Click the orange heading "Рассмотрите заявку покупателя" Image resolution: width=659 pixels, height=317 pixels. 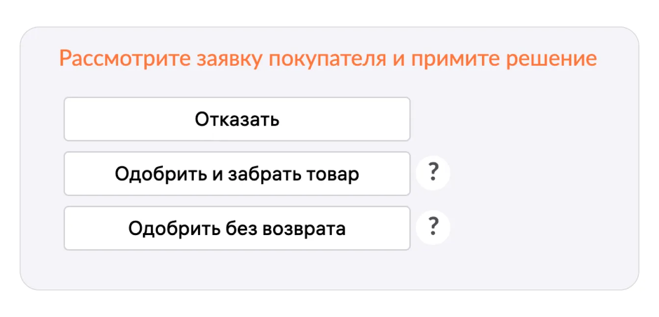328,59
